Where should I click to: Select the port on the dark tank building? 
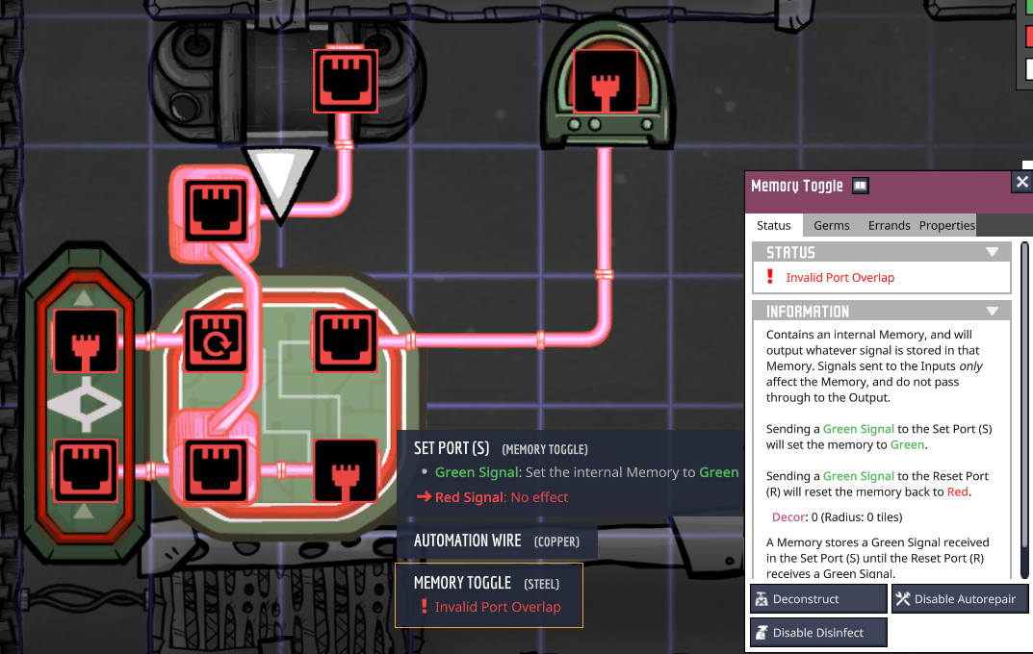pos(346,82)
